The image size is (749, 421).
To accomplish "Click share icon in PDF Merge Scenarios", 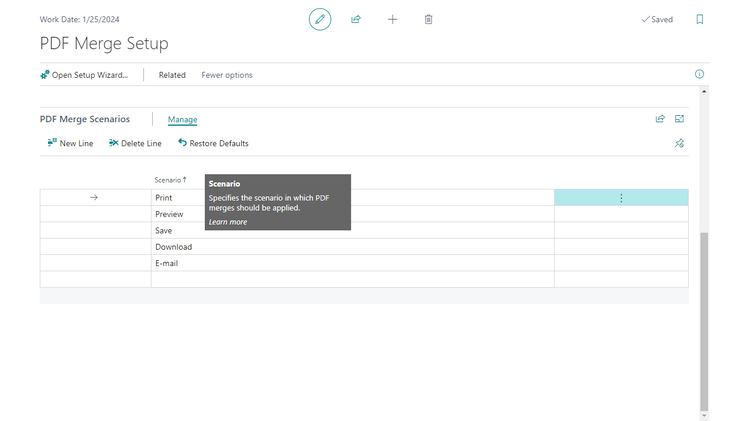I will tap(660, 119).
